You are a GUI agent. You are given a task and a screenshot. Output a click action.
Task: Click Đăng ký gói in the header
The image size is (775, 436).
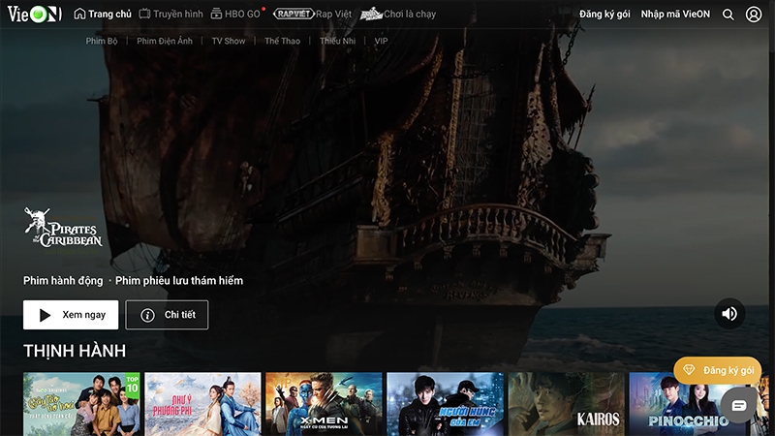tap(604, 15)
